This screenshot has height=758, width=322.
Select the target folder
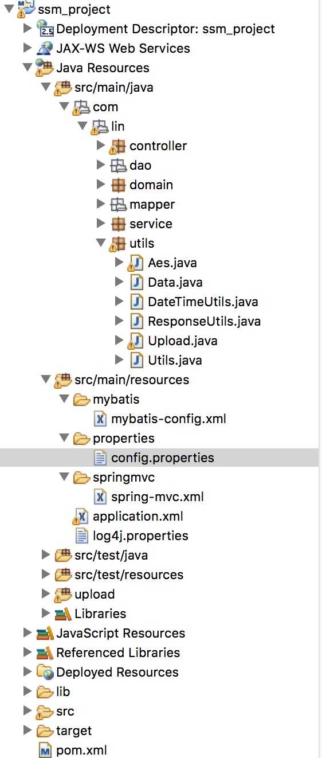[x=74, y=730]
